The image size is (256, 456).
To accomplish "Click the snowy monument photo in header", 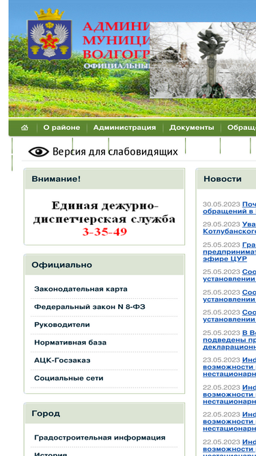I will click(203, 60).
